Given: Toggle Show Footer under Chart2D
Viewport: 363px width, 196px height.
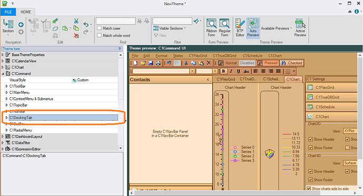Looking at the screenshot, I should (311, 148).
